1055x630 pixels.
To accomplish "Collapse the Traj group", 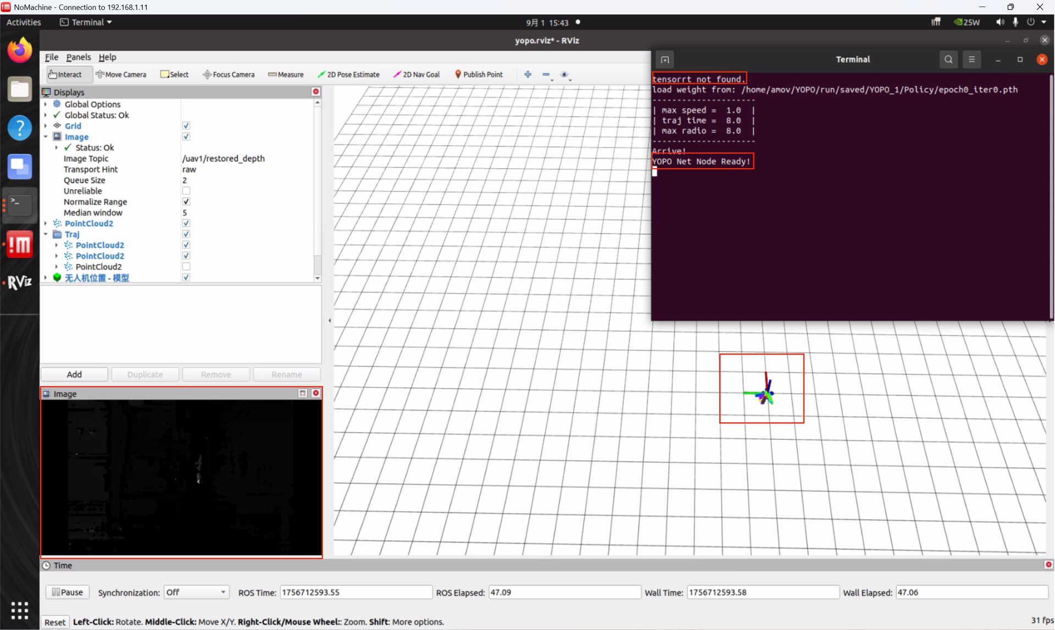I will click(x=46, y=234).
